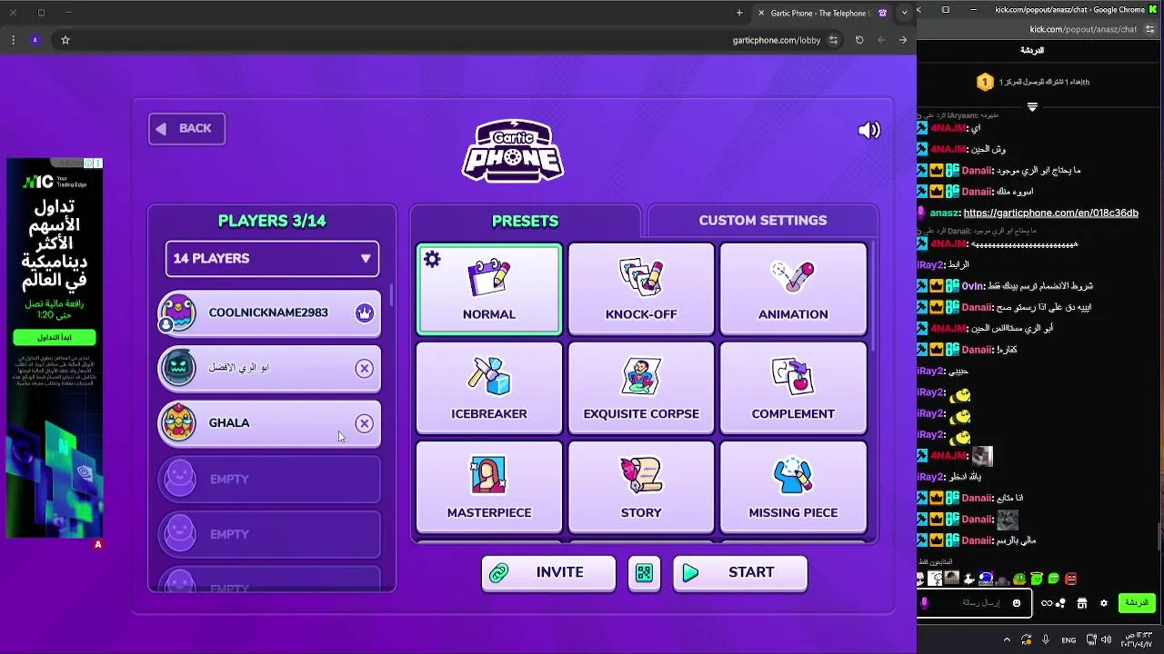Select the Story preset
This screenshot has width=1164, height=654.
coord(641,487)
